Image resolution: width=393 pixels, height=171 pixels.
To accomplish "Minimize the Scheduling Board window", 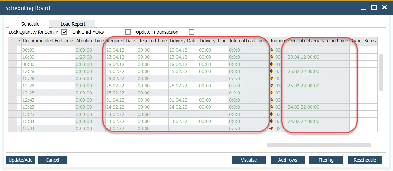I will [x=363, y=7].
